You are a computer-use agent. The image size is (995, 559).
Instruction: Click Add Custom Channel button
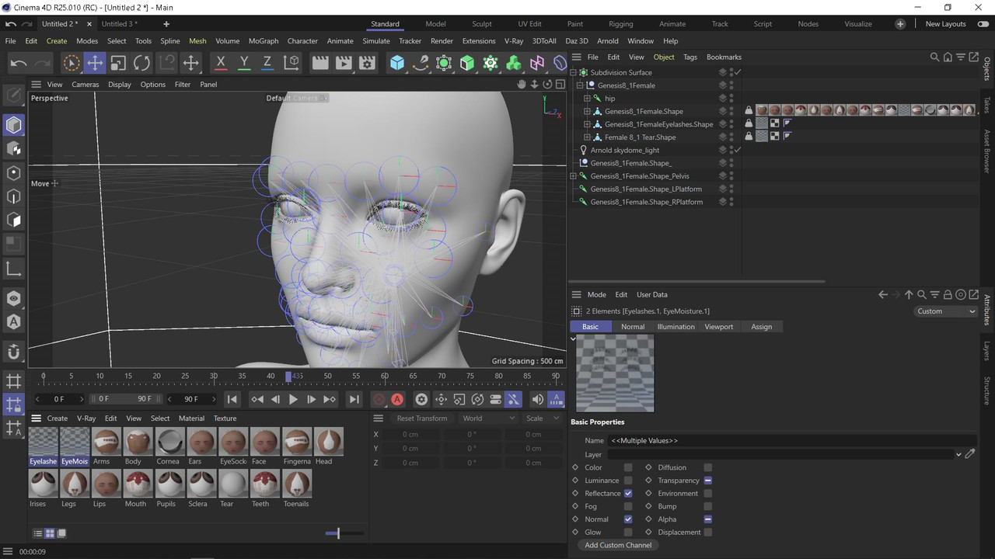point(618,545)
